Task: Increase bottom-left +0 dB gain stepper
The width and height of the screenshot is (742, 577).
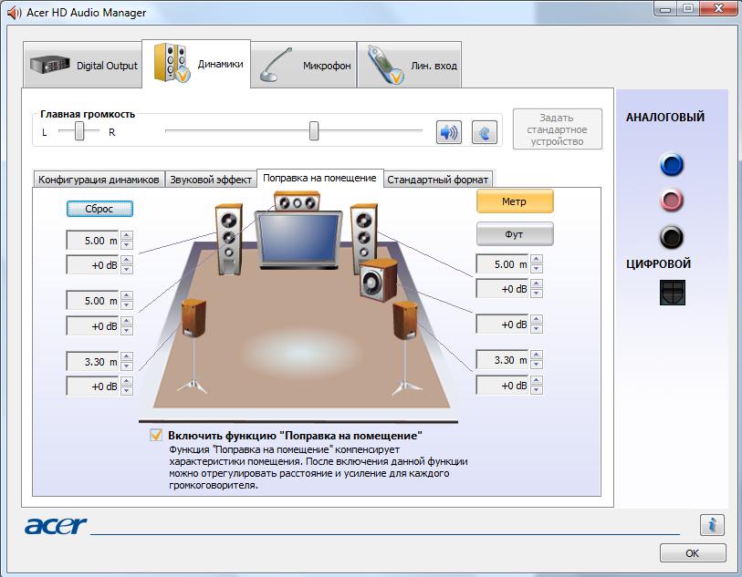Action: [127, 381]
